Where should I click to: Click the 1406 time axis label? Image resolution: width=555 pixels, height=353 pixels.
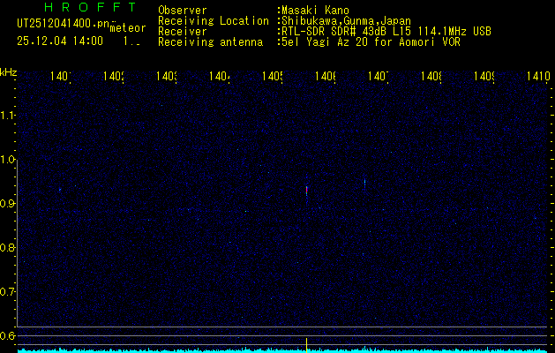(x=326, y=76)
